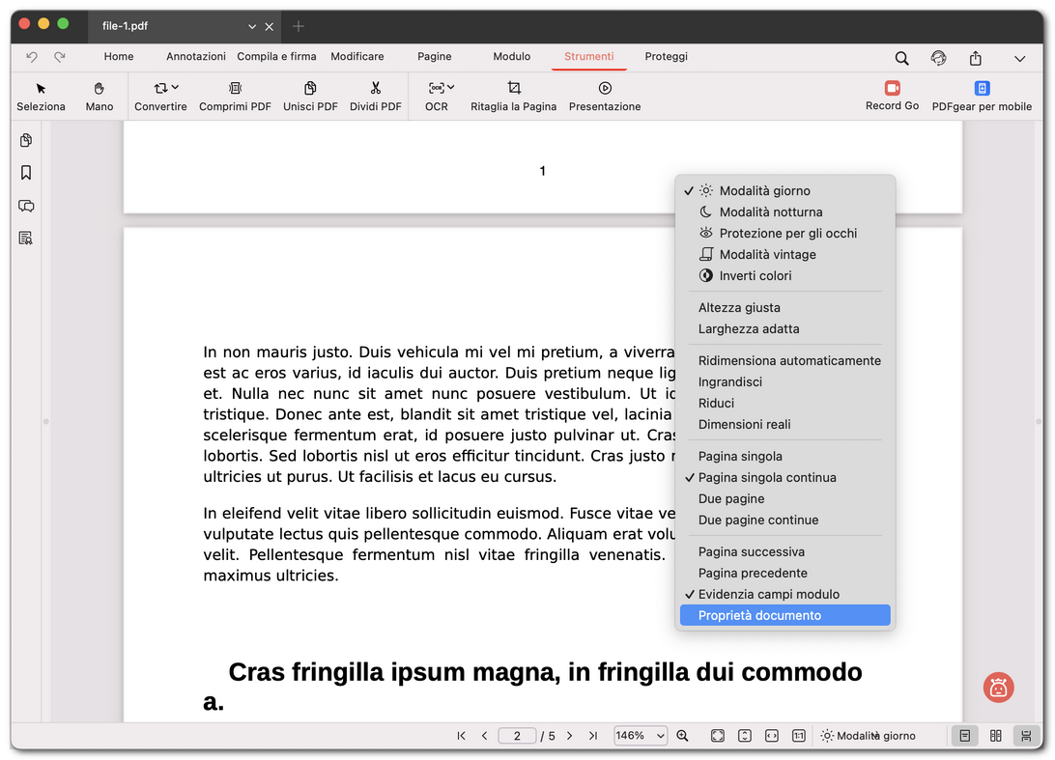The image size is (1055, 760).
Task: Click PDFgear per mobile
Action: (982, 97)
